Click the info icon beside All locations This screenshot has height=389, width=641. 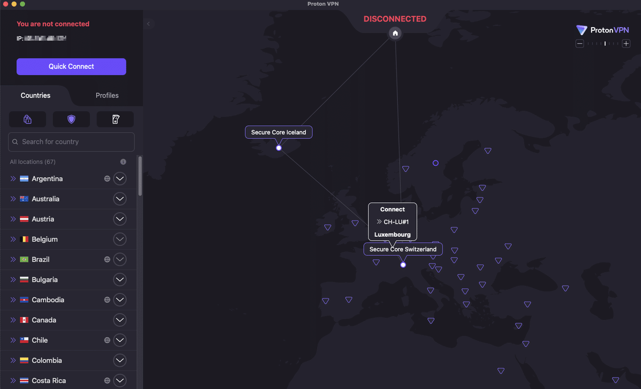(123, 162)
